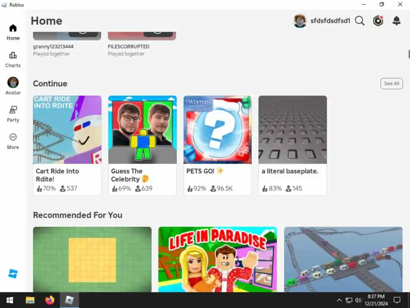Click the 83% rating on a literal baseplate.
410x308 pixels.
pos(272,188)
